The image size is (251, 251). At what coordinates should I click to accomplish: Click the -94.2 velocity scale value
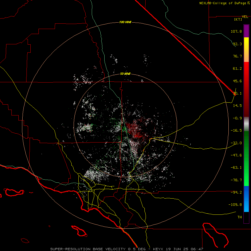tap(236, 192)
